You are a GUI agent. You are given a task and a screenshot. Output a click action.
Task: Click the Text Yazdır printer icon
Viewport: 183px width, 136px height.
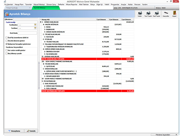coord(148,13)
